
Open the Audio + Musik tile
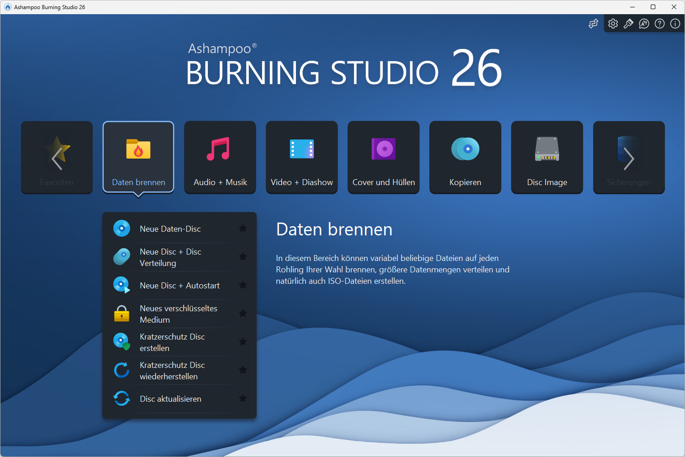pyautogui.click(x=220, y=157)
